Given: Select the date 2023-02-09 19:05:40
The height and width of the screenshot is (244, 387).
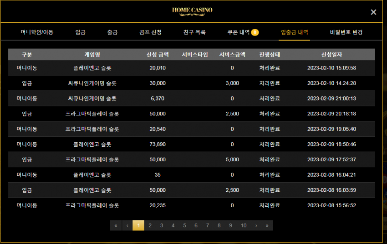Looking at the screenshot, I should coord(331,129).
